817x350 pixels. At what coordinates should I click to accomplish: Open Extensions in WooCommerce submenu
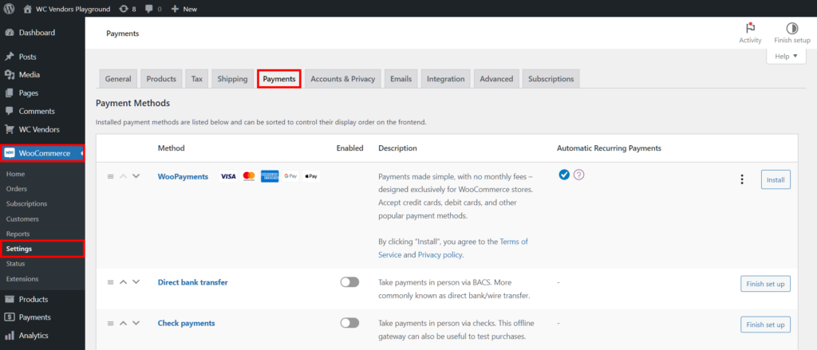22,279
